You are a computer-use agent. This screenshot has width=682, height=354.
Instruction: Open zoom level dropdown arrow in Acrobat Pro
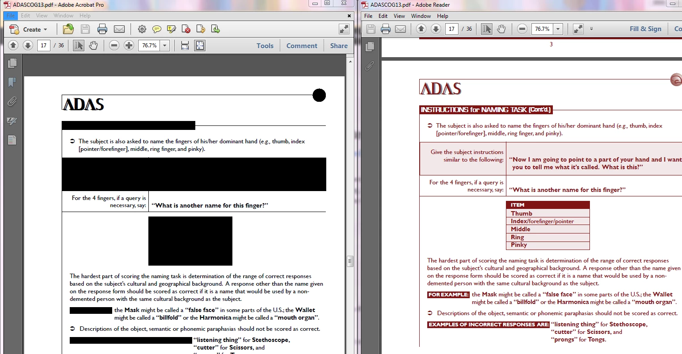click(x=165, y=46)
